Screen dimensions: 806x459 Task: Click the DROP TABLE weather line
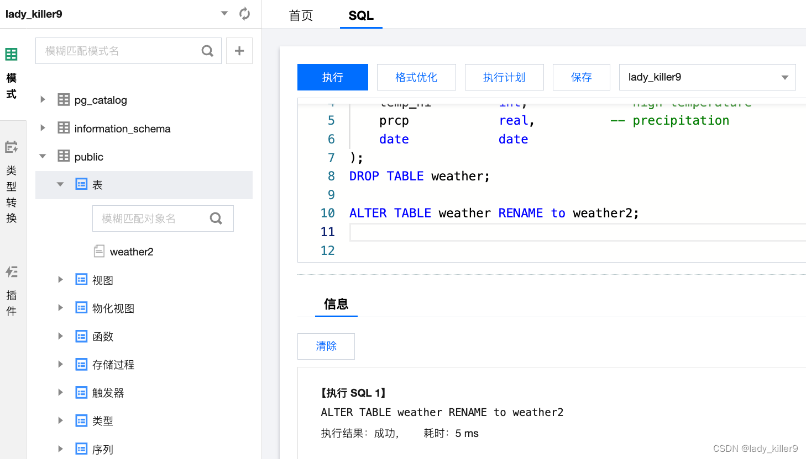click(420, 176)
